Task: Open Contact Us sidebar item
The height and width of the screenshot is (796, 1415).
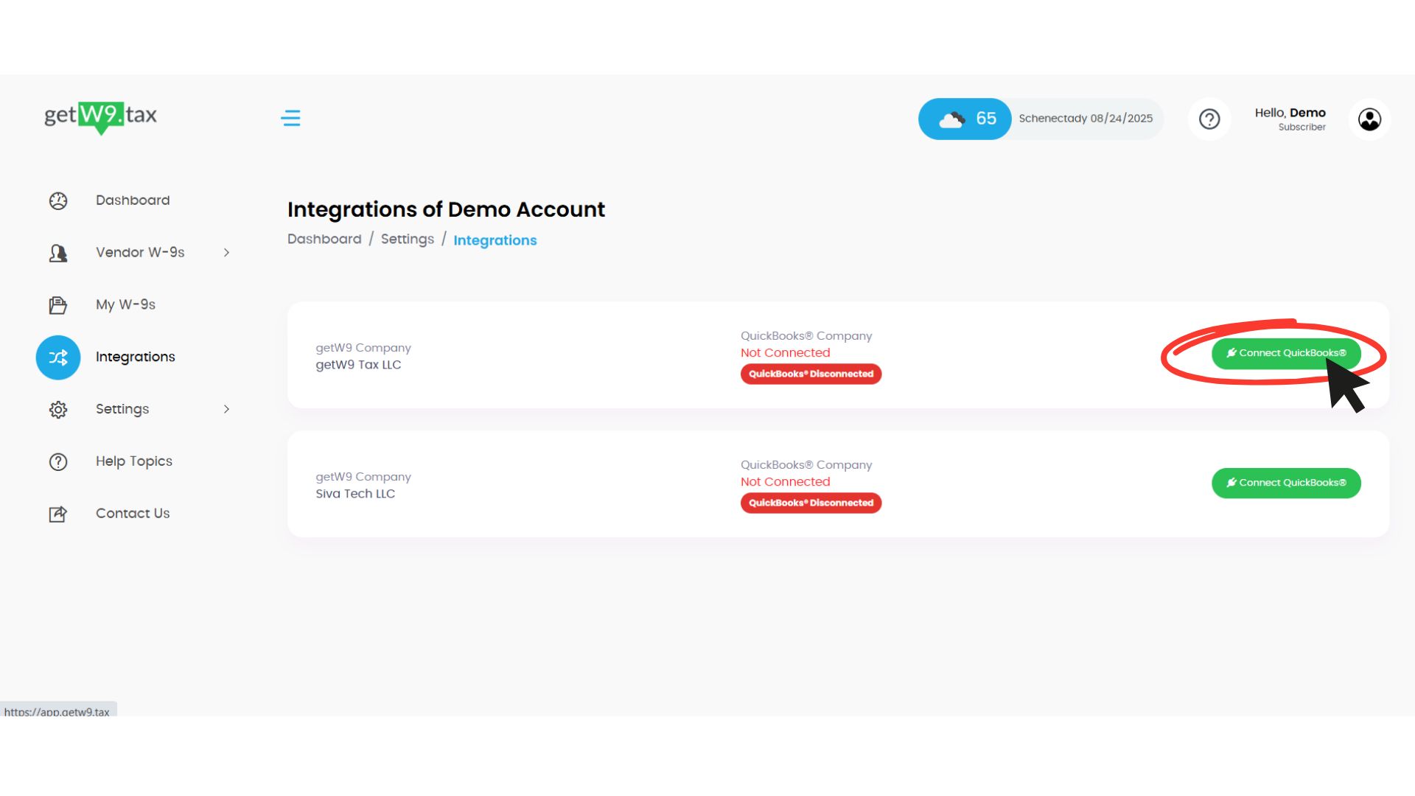Action: point(133,514)
